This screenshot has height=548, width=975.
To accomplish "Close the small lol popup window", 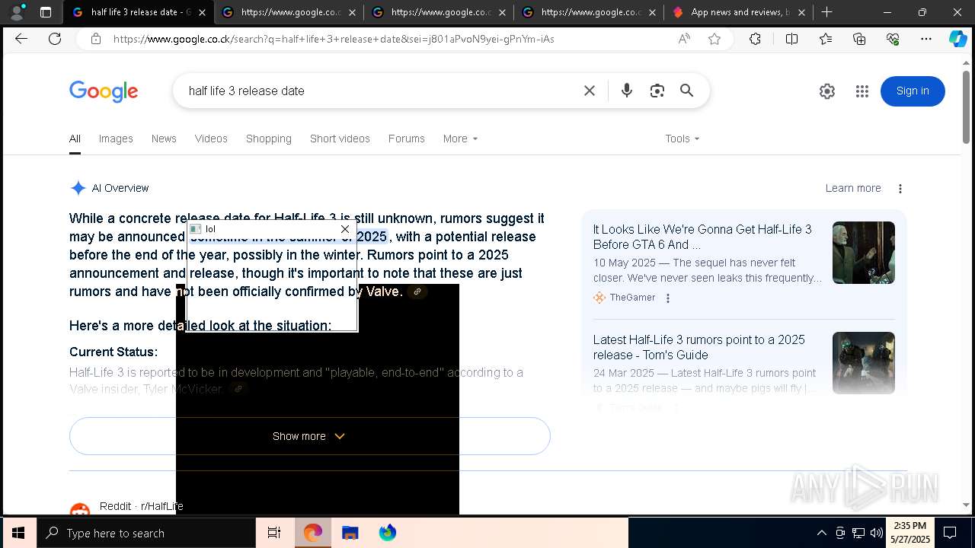I will (x=345, y=229).
